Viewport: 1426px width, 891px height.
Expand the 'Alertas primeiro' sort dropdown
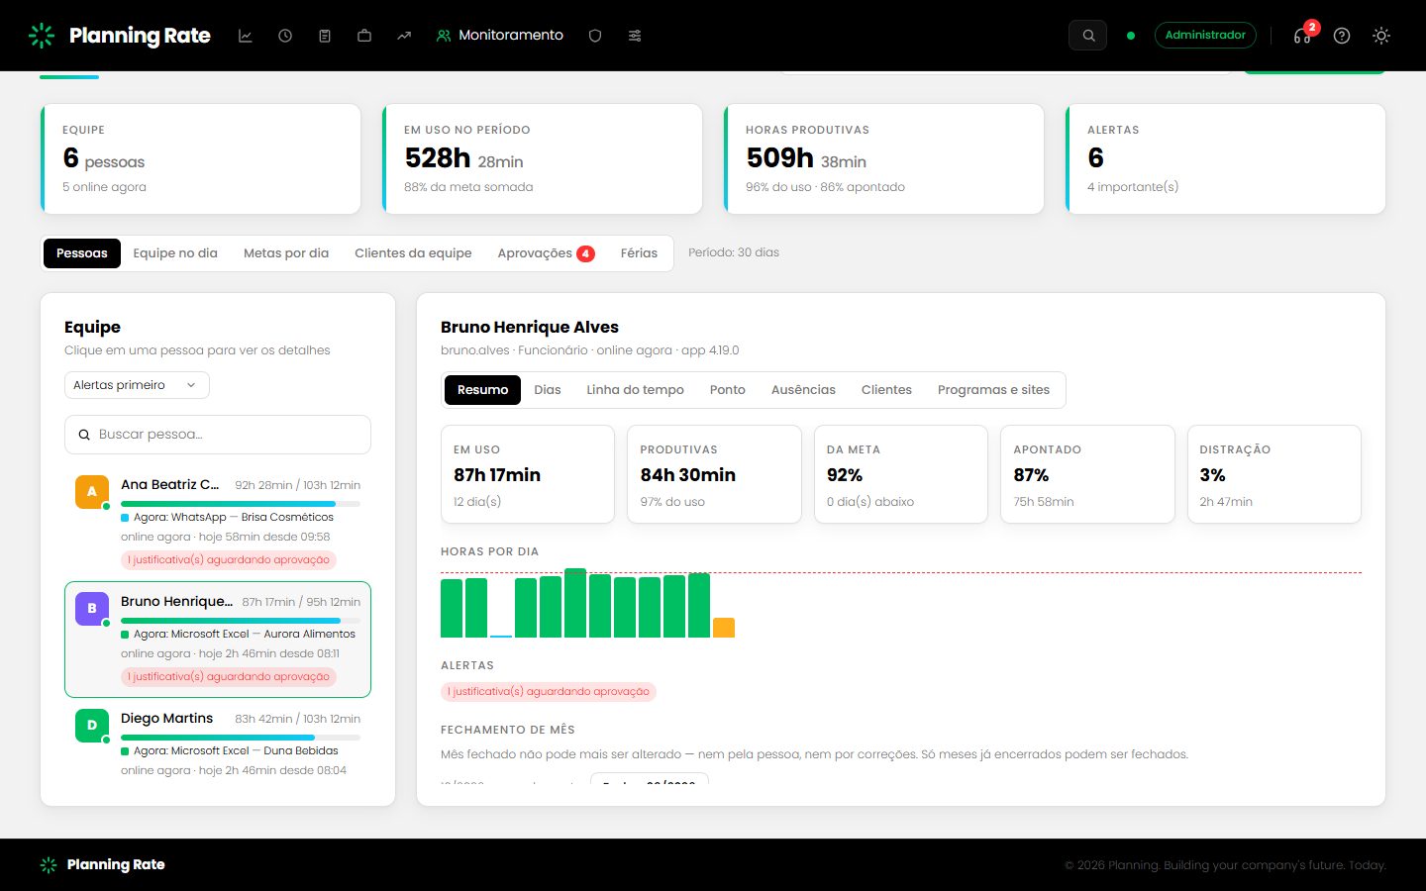coord(137,385)
